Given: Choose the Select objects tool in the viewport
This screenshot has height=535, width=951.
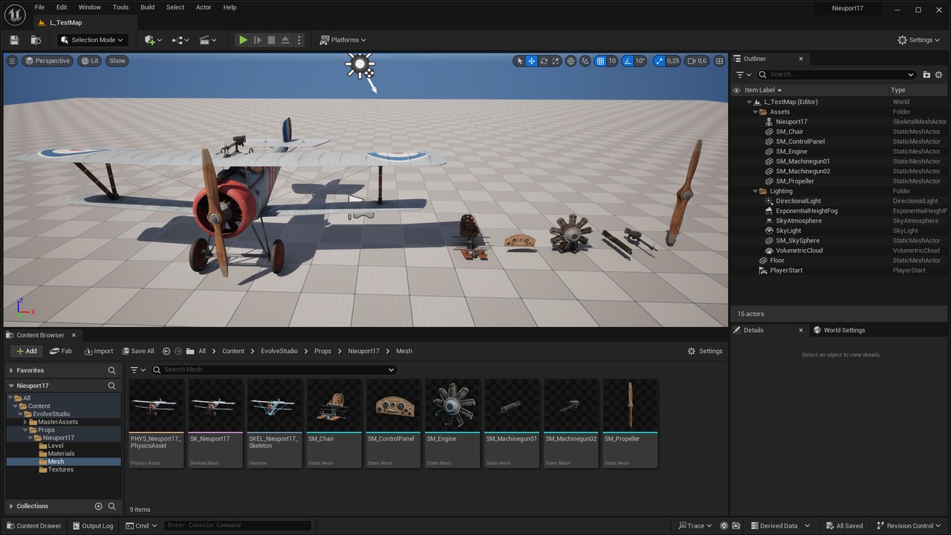Looking at the screenshot, I should (x=519, y=61).
